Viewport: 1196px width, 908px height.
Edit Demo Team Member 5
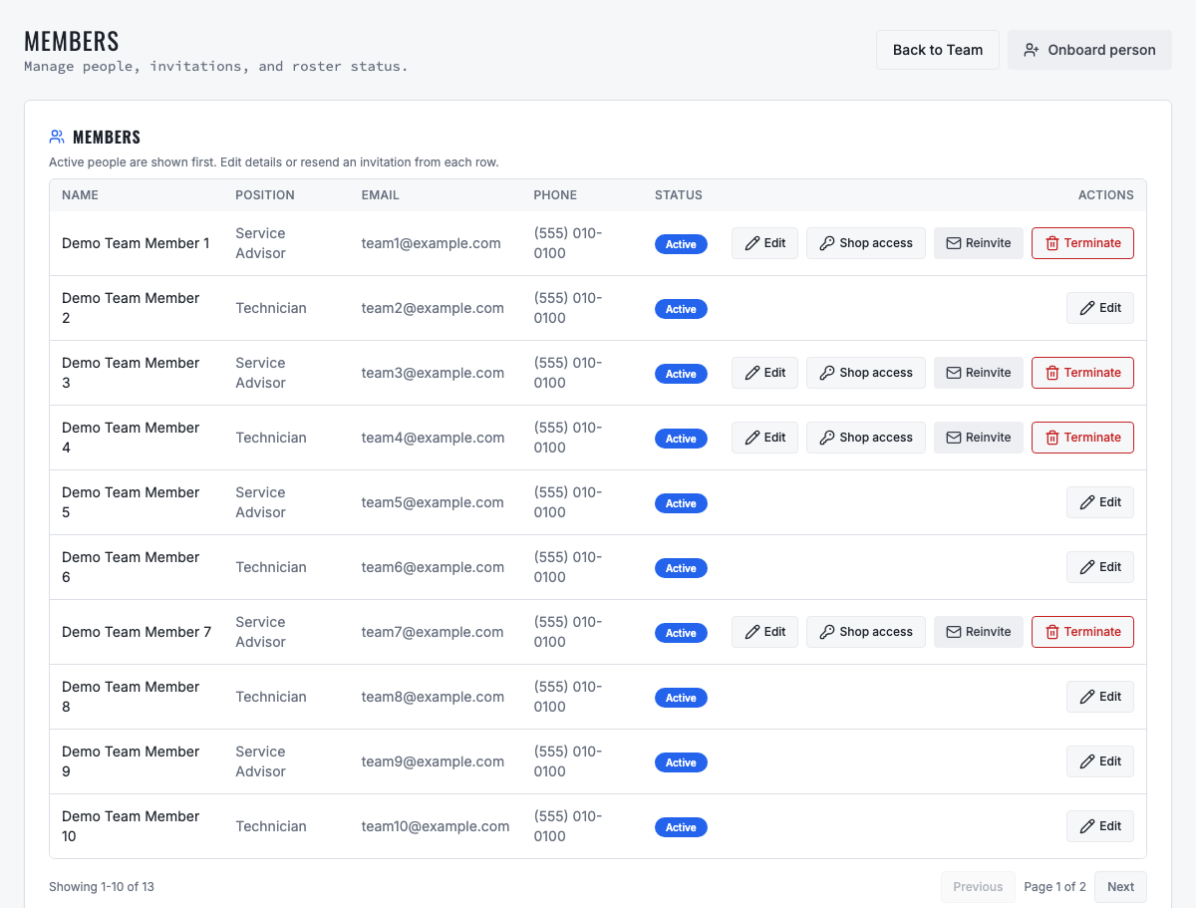[x=1100, y=502]
